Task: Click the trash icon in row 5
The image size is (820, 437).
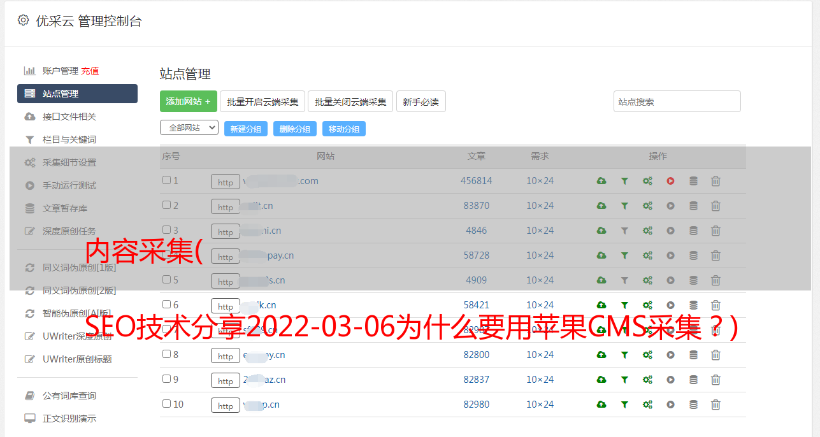Action: tap(716, 280)
